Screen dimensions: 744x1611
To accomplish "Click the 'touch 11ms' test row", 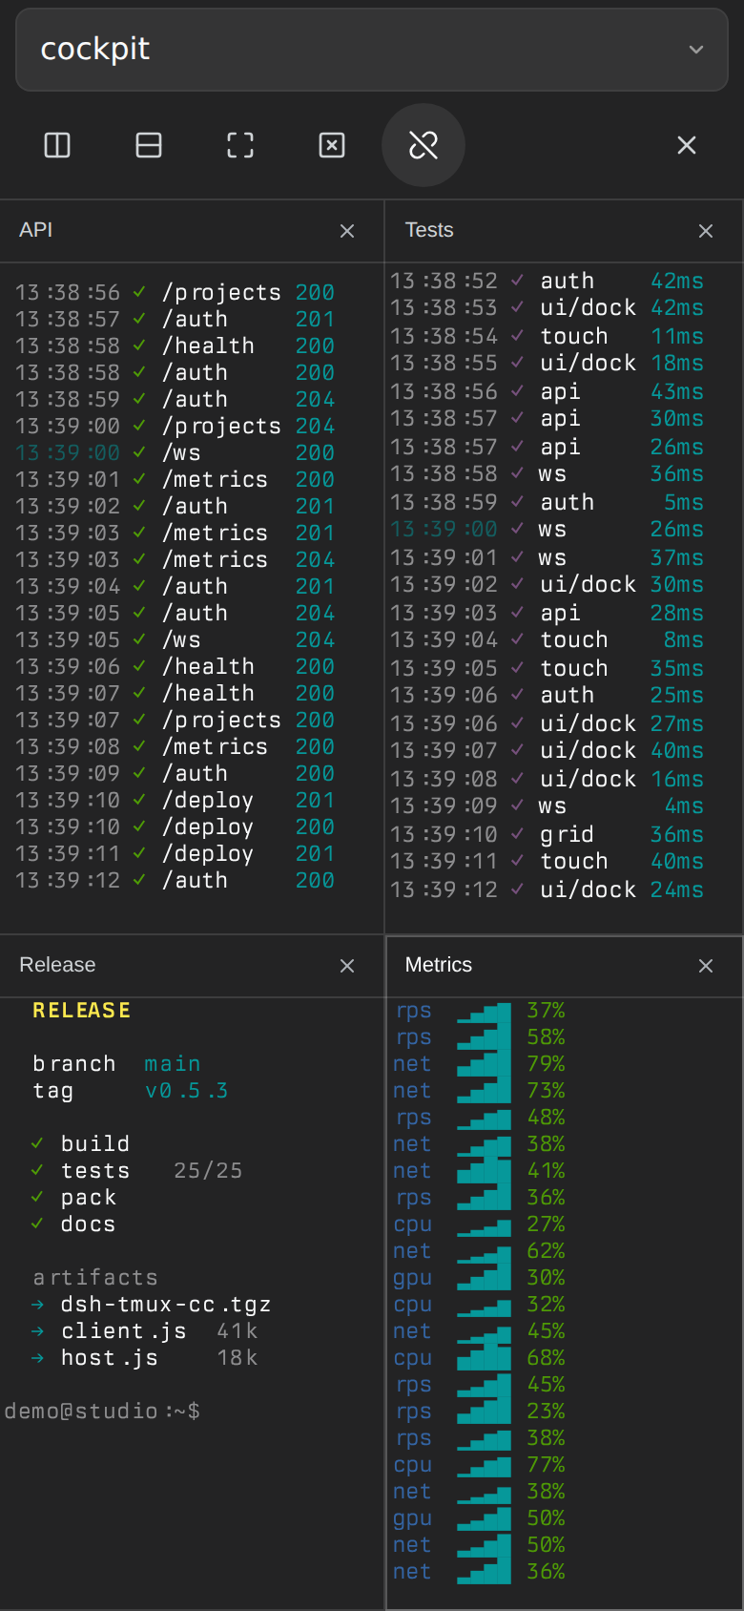I will (x=548, y=337).
